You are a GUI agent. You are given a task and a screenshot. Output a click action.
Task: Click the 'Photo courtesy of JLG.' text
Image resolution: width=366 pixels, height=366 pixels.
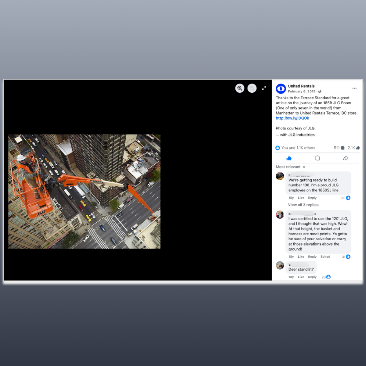[296, 128]
